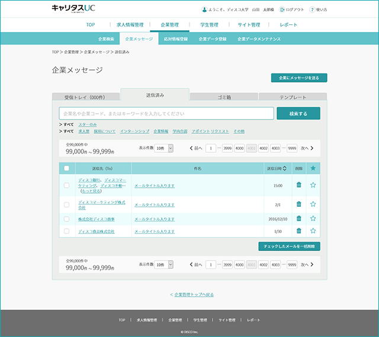The width and height of the screenshot is (379, 337).
Task: Open レポート main menu
Action: point(288,25)
